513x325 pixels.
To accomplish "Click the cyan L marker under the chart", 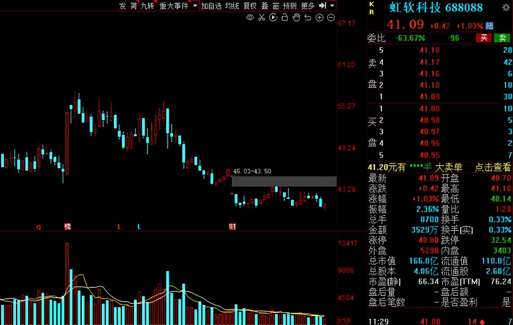I will coord(139,227).
